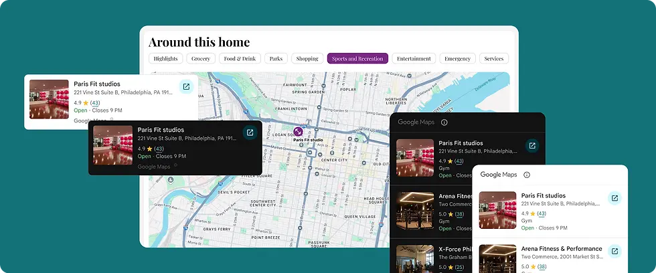
Task: Click Paris Fit studios photo in white list panel
Action: [497, 210]
